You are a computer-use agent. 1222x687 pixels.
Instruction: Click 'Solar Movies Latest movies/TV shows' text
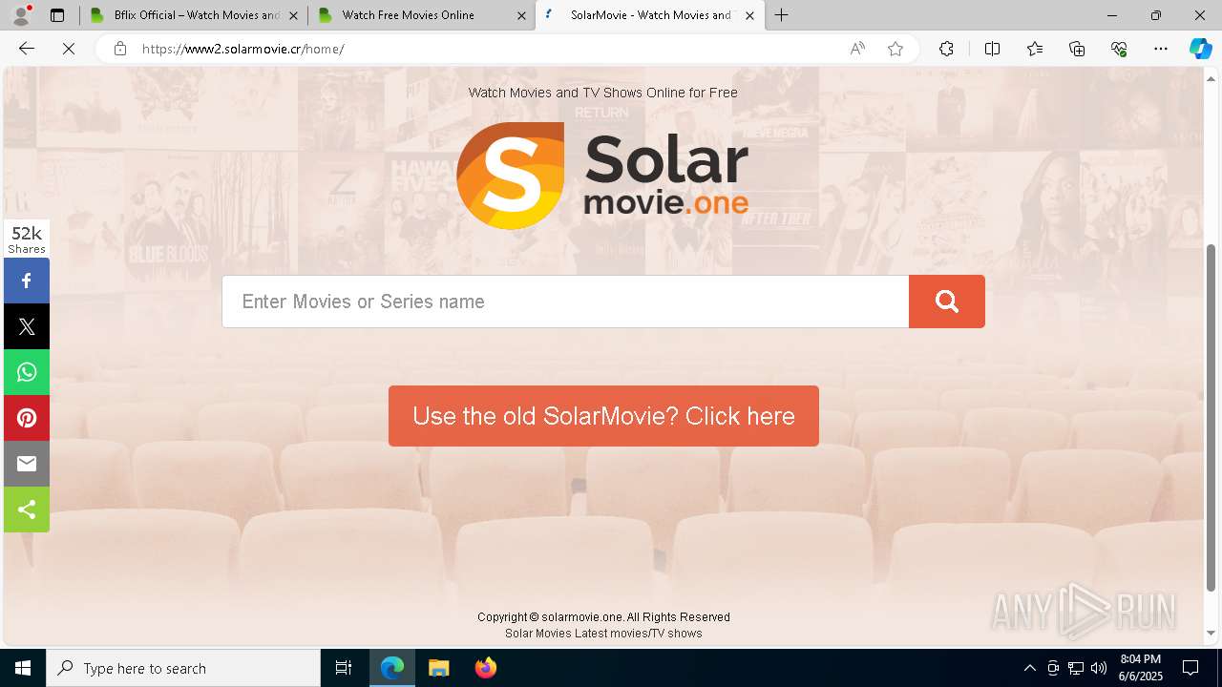pos(603,634)
